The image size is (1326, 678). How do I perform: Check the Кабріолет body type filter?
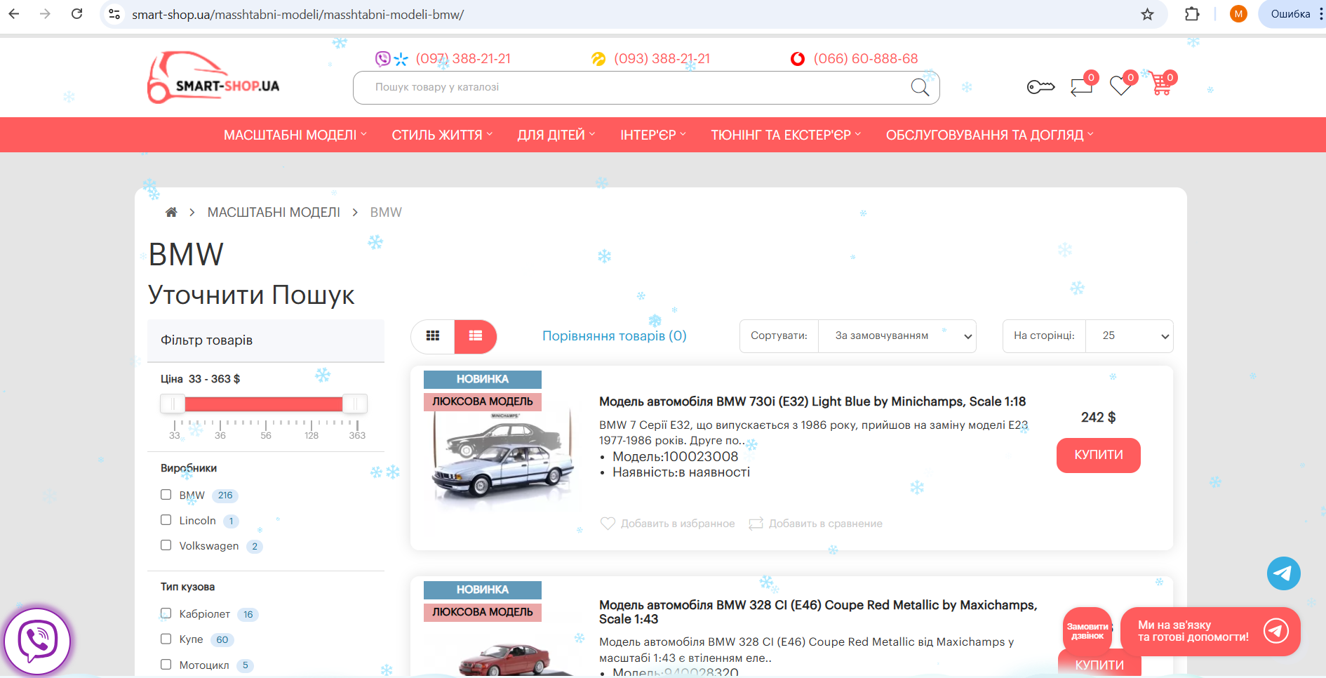coord(166,613)
